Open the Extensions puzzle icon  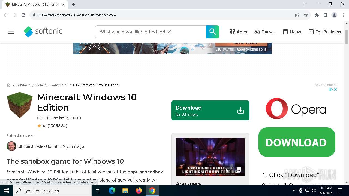pos(317,15)
